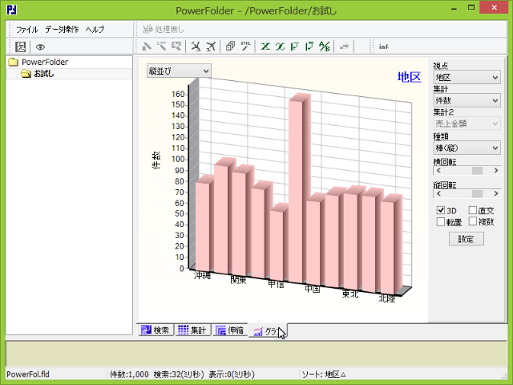This screenshot has width=513, height=385.
Task: Enable the 複数 checkbox
Action: point(473,221)
